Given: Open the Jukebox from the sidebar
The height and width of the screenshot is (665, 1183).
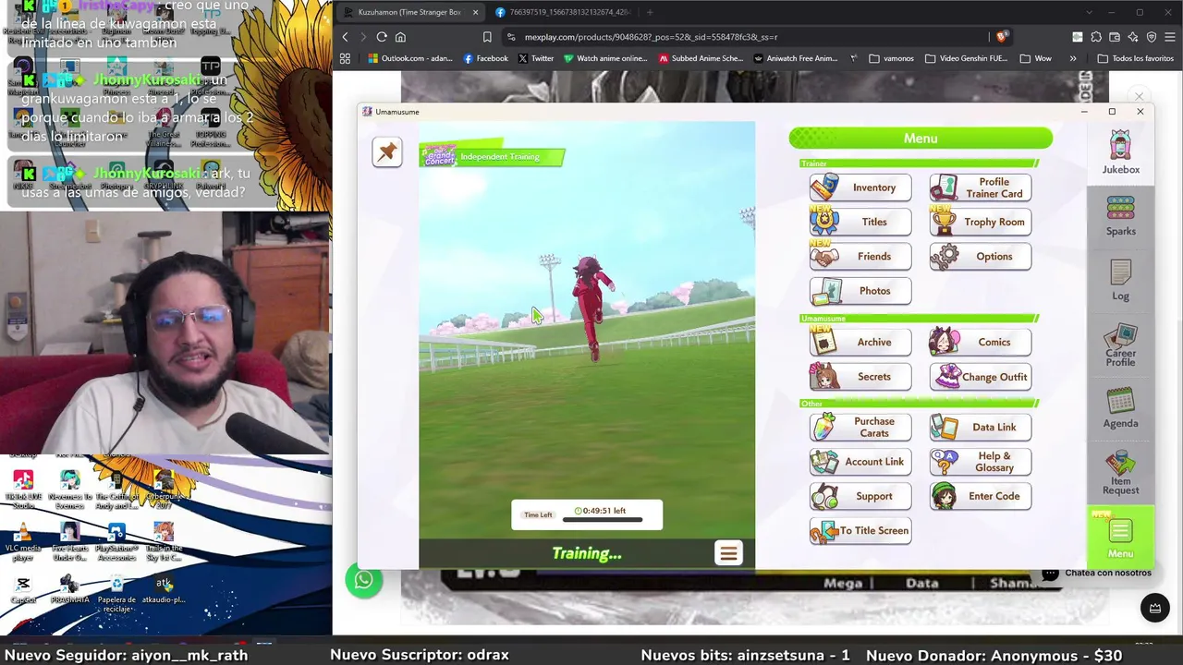Looking at the screenshot, I should click(x=1120, y=152).
